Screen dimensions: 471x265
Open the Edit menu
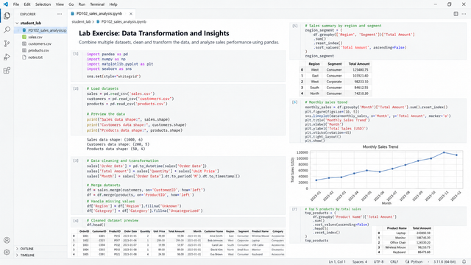(27, 4)
